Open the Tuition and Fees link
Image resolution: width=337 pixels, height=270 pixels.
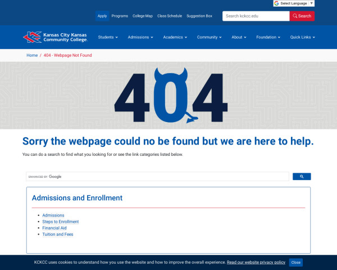(58, 234)
